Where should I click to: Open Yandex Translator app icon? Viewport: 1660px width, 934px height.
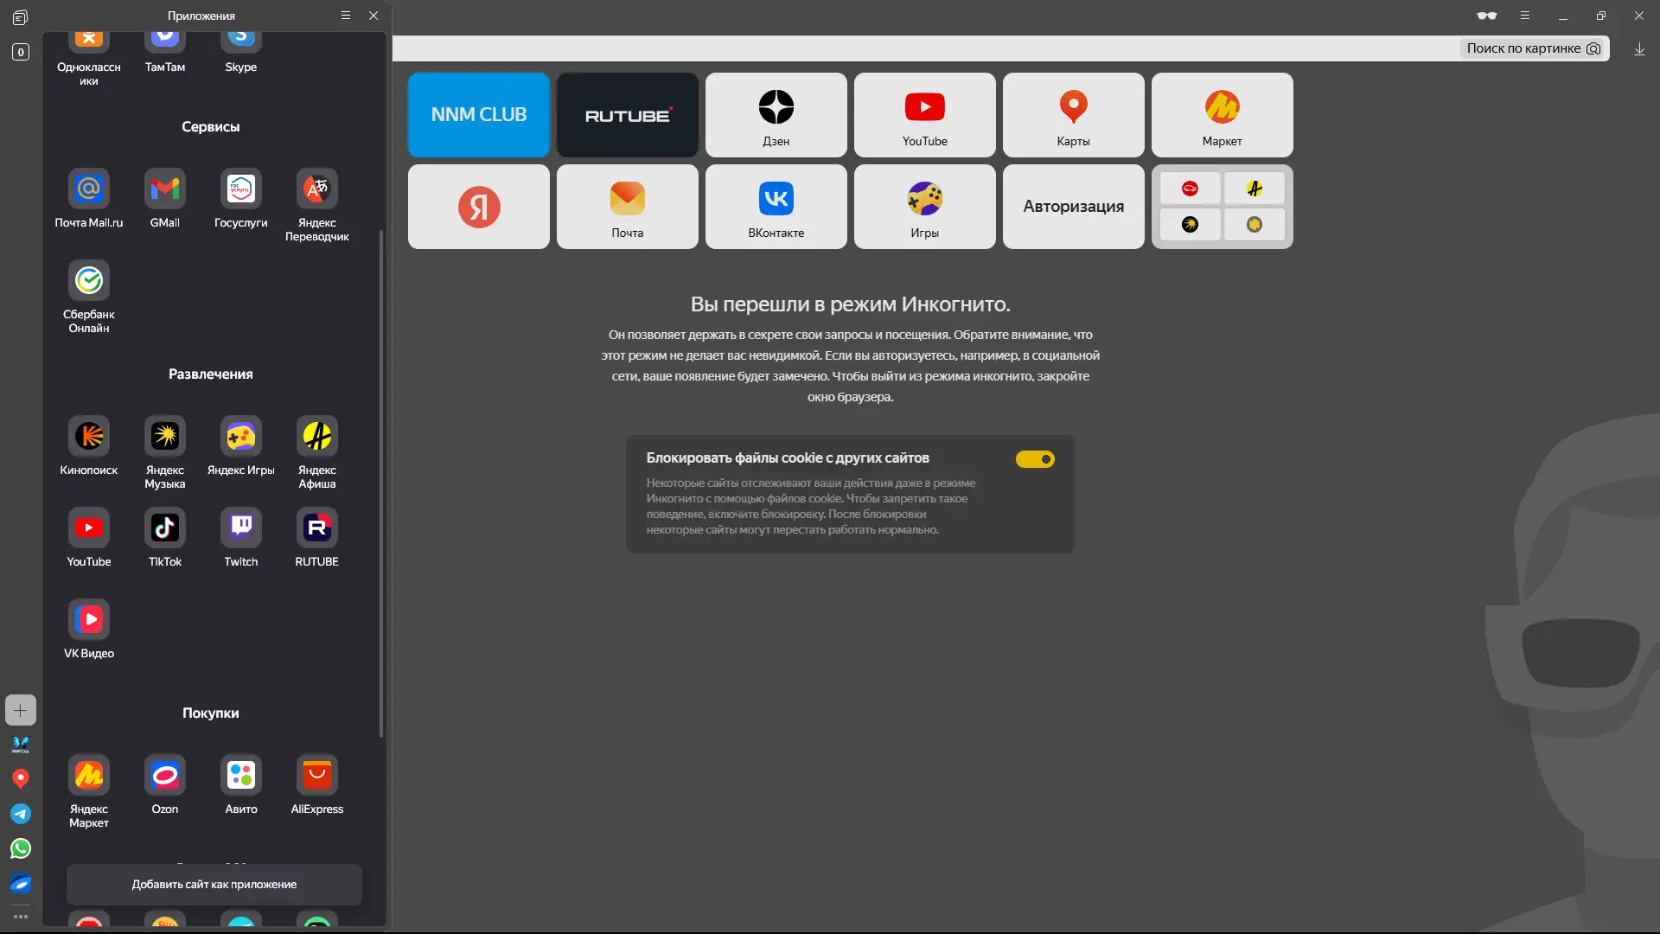click(317, 189)
